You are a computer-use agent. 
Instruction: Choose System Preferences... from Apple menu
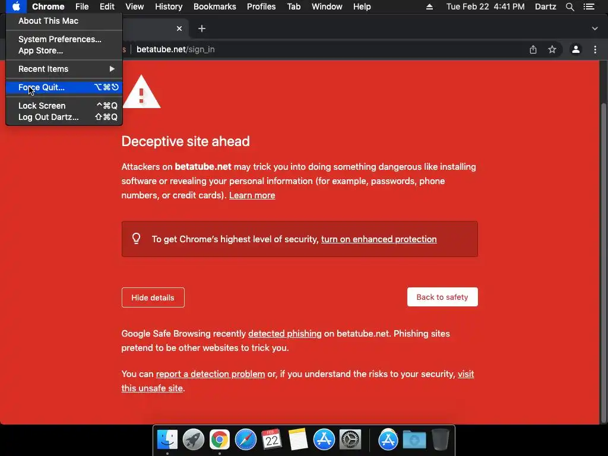[64, 39]
